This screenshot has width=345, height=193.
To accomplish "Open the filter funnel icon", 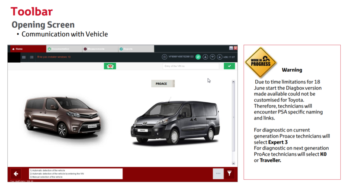I will click(x=229, y=174).
